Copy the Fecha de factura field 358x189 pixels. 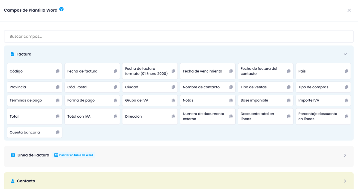[115, 71]
